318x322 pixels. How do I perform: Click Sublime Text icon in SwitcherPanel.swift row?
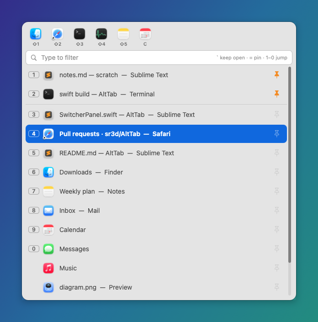tap(48, 115)
